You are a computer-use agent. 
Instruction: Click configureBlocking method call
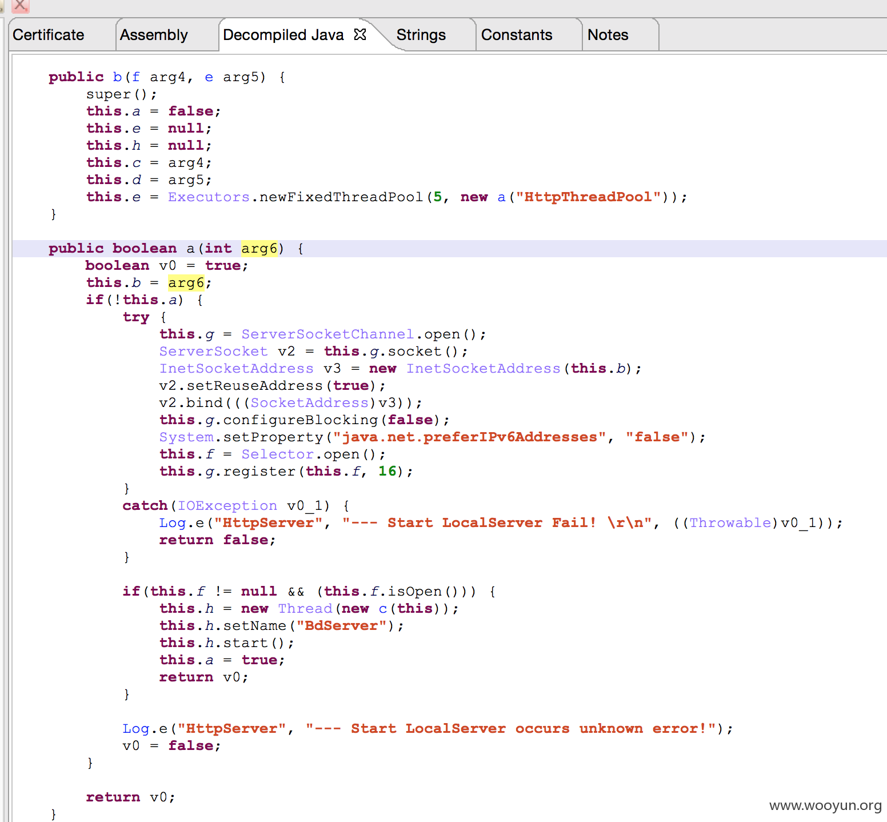point(301,420)
